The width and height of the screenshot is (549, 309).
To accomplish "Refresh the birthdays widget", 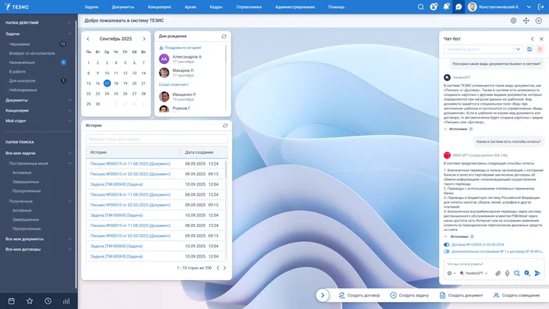I will point(224,37).
